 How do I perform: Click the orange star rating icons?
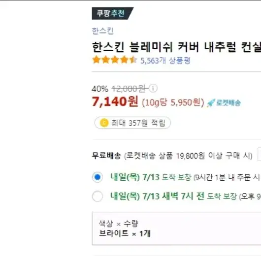115,60
